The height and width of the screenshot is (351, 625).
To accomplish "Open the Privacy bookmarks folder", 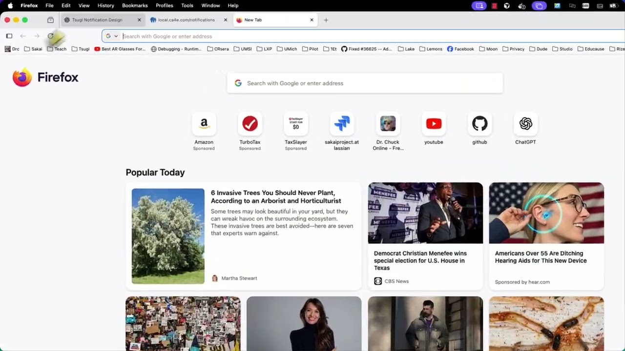I will [x=513, y=49].
